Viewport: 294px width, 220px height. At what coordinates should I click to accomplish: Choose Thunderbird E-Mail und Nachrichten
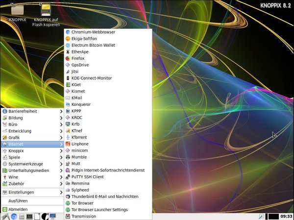[x=108, y=196]
